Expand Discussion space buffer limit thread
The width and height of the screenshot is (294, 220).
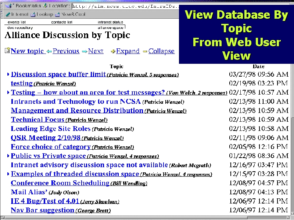(x=8, y=74)
